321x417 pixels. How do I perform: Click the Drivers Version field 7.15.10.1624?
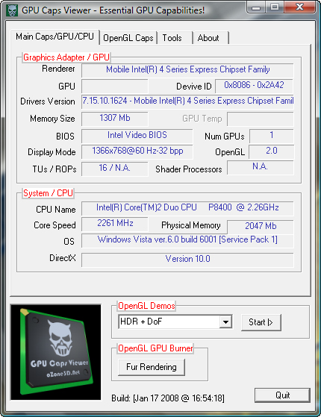tap(187, 101)
